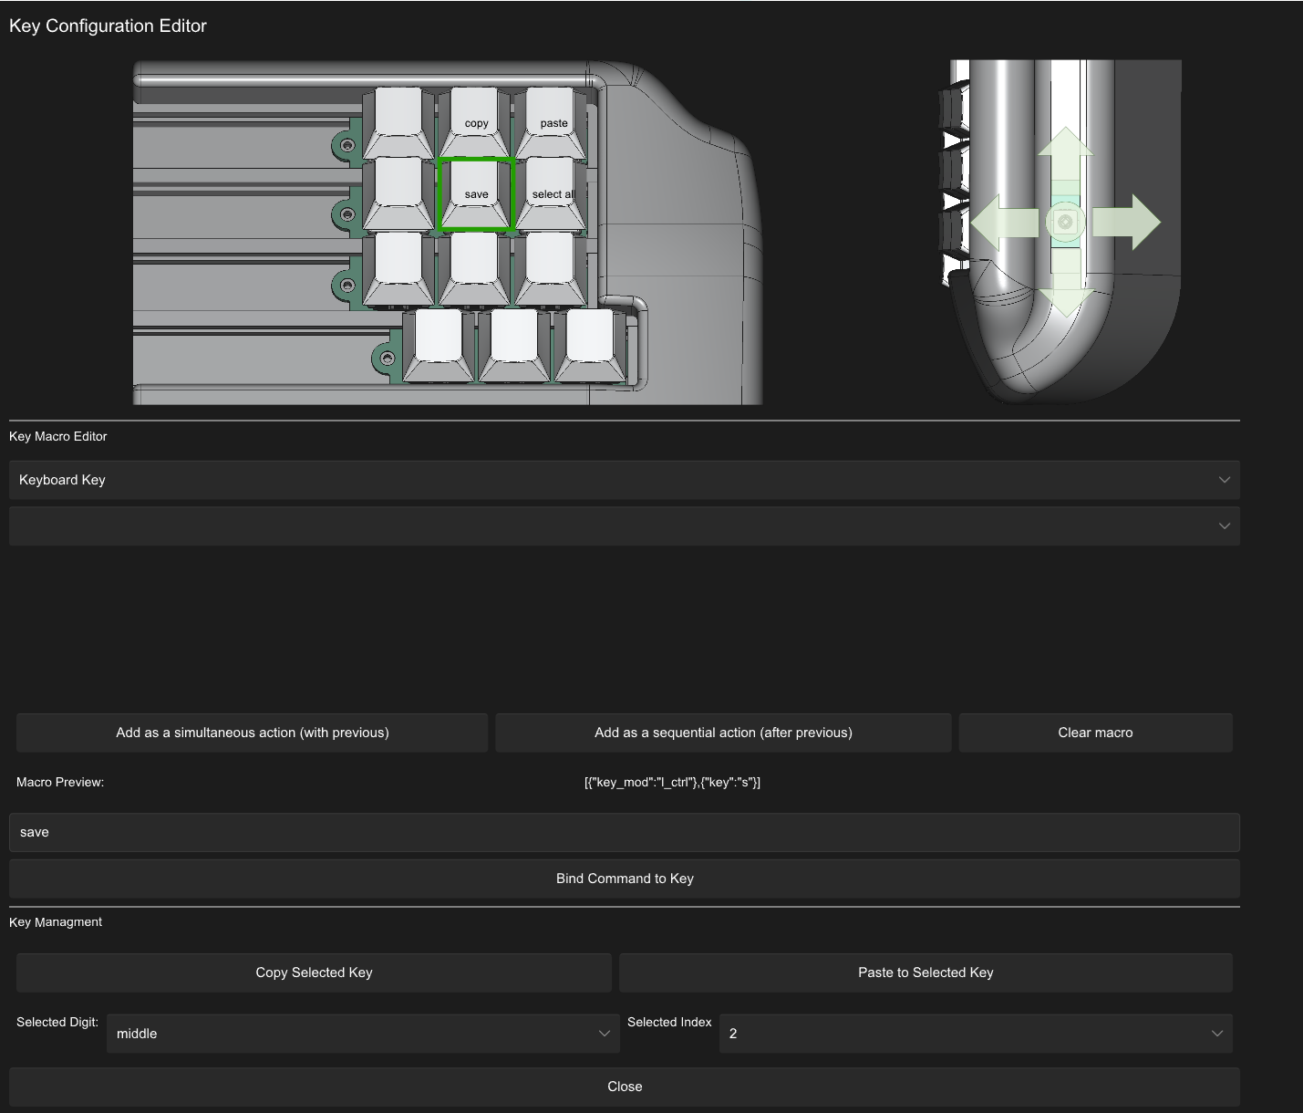Viewport: 1303px width, 1113px height.
Task: Select the highlighted 'save' keycap
Action: (x=476, y=192)
